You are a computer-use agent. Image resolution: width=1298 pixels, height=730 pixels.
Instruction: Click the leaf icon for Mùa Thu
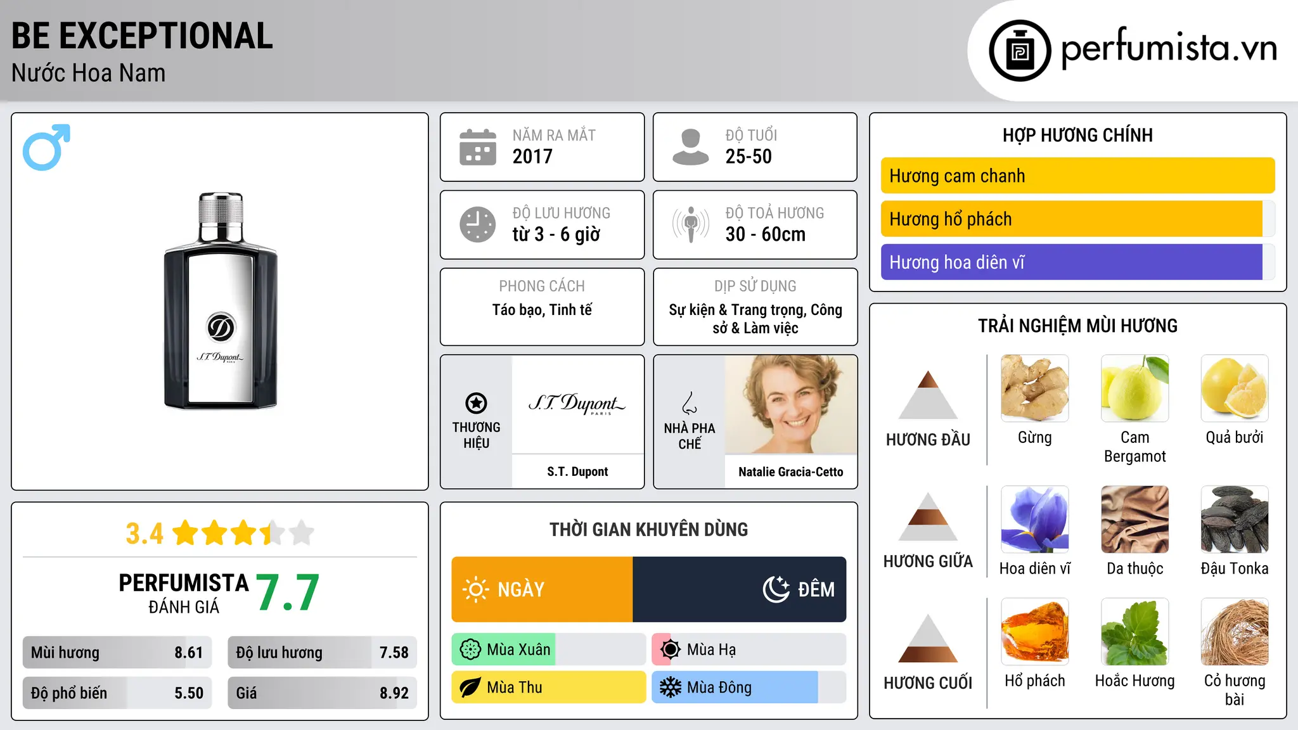coord(470,688)
